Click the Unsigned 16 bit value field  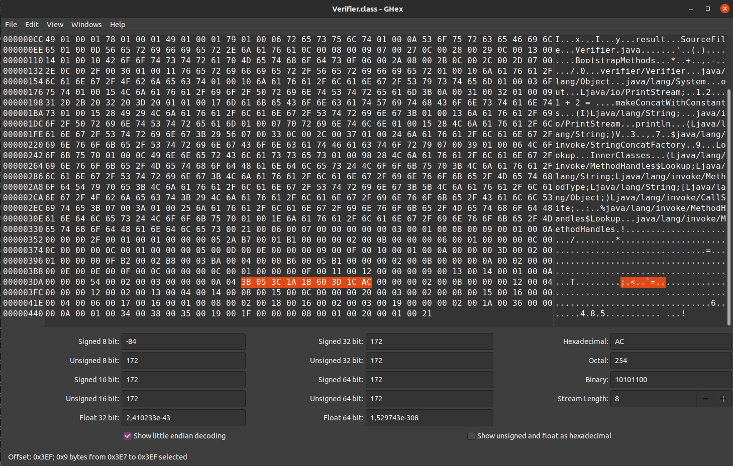[x=183, y=399]
